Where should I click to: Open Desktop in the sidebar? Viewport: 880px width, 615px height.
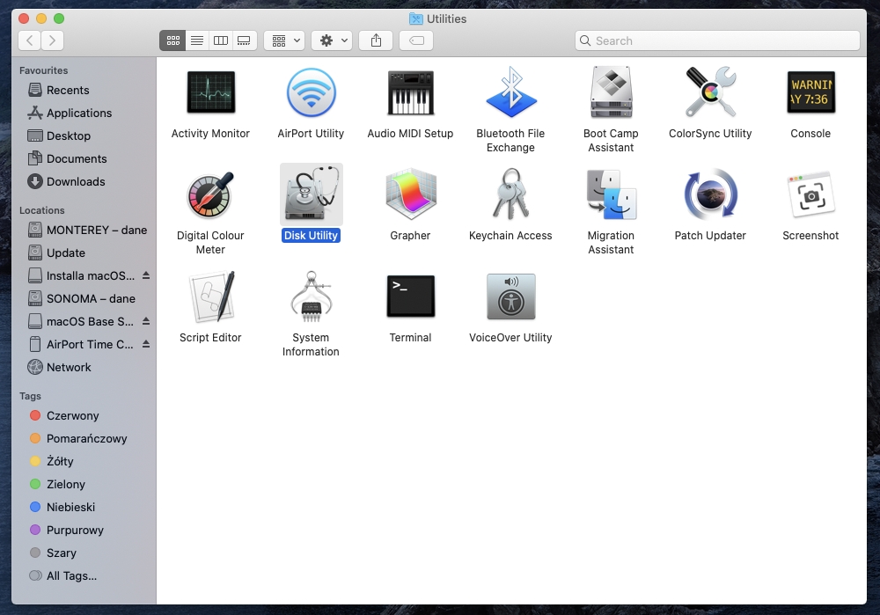[x=84, y=135]
